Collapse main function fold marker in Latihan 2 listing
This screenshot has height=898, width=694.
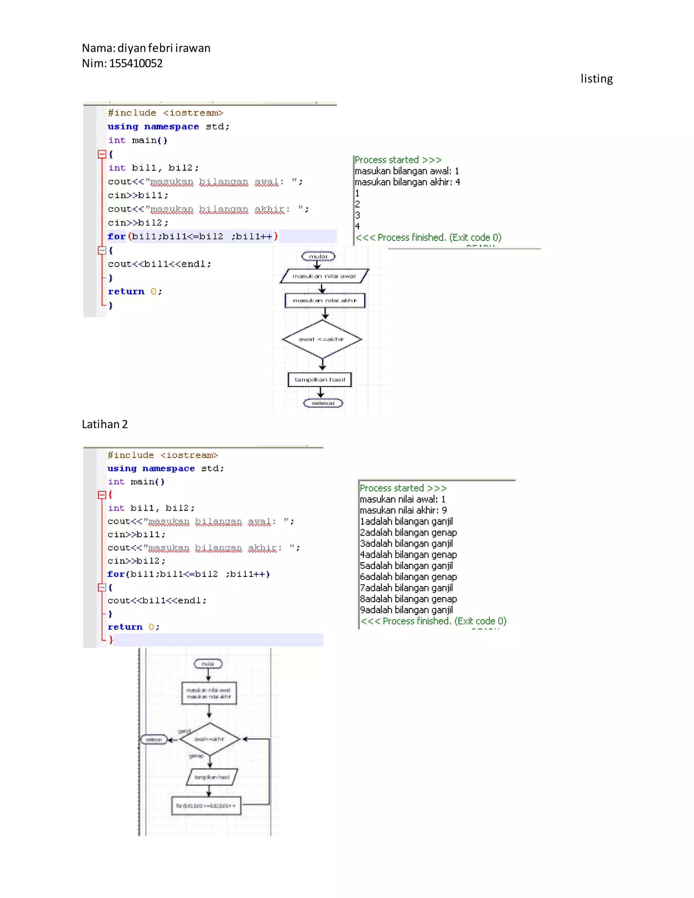[x=102, y=495]
